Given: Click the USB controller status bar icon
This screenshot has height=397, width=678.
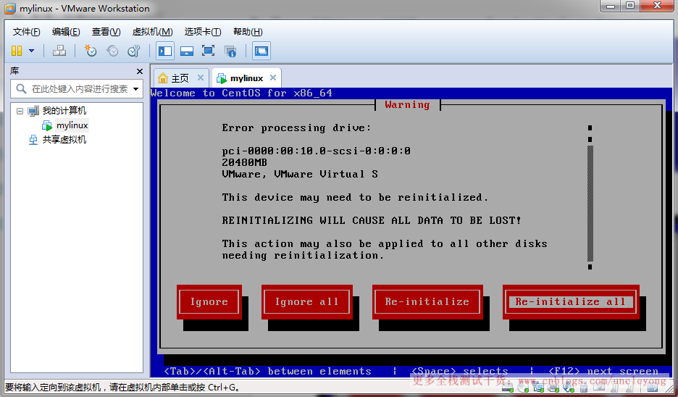Looking at the screenshot, I should [x=583, y=388].
